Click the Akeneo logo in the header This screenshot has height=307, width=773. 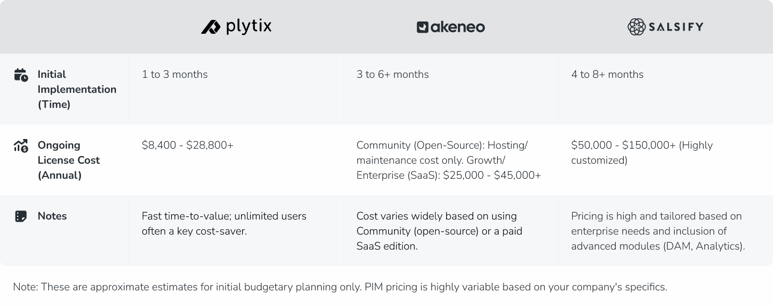450,27
